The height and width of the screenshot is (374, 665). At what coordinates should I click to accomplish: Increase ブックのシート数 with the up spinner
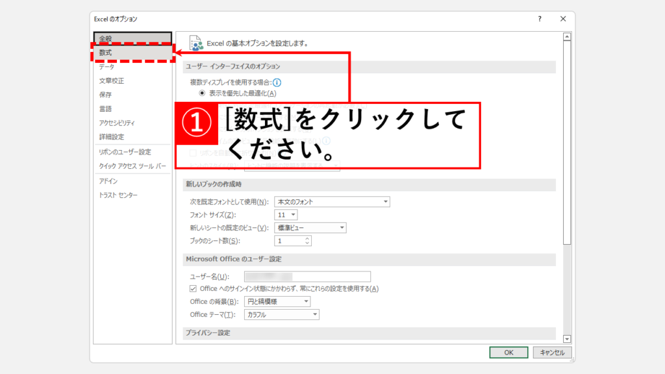click(307, 238)
